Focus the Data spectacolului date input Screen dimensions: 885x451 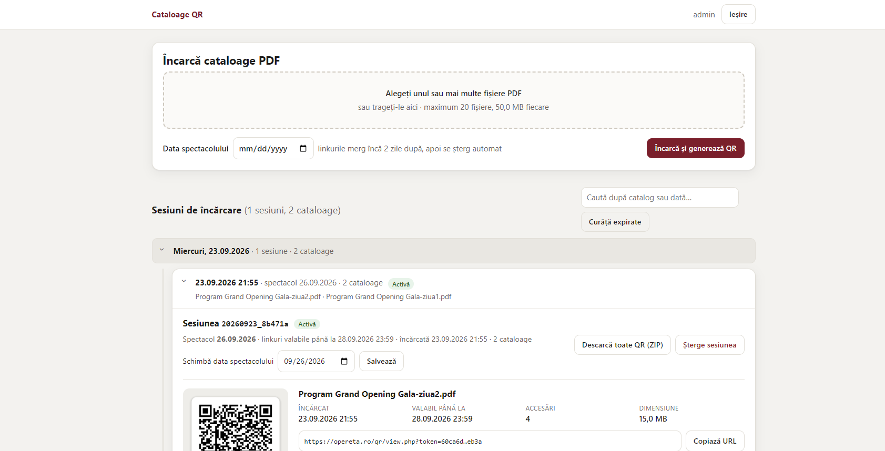coord(273,148)
